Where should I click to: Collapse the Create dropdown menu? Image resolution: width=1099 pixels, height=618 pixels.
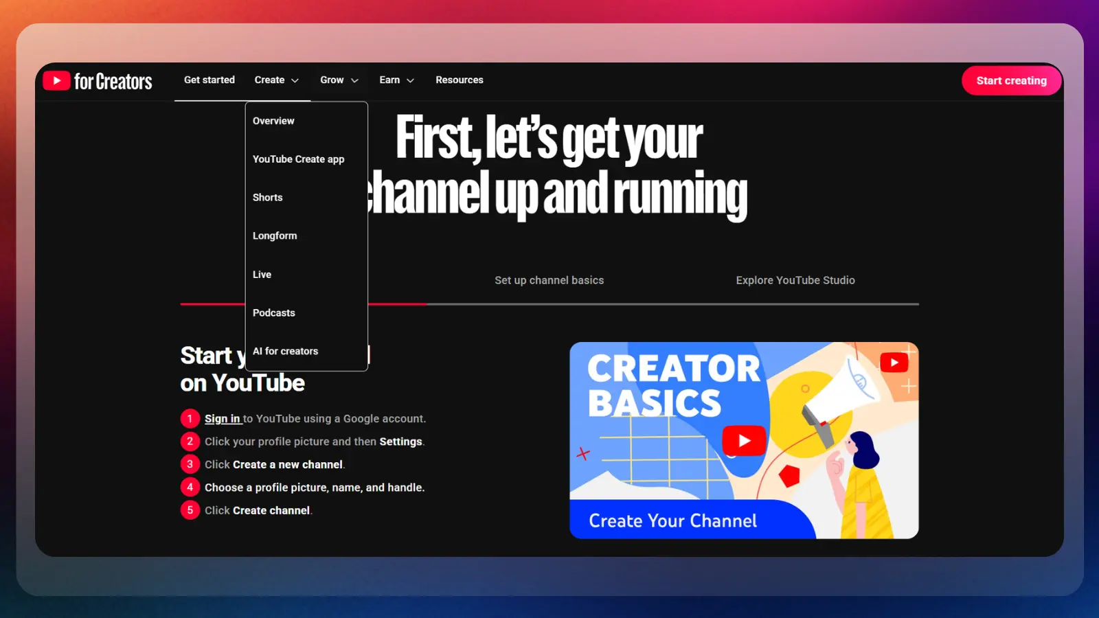276,80
